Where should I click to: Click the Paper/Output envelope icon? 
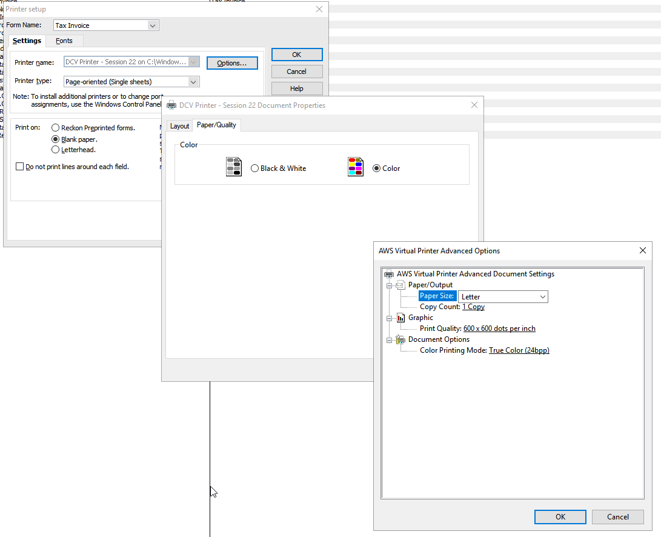point(400,285)
